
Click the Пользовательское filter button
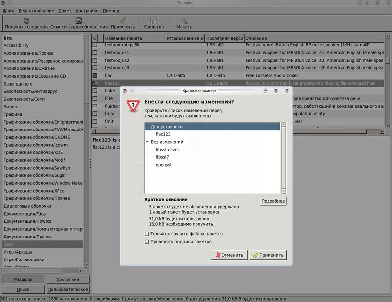68,289
